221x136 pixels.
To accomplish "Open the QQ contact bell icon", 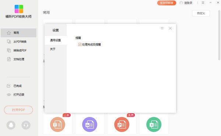I will 11,125.
